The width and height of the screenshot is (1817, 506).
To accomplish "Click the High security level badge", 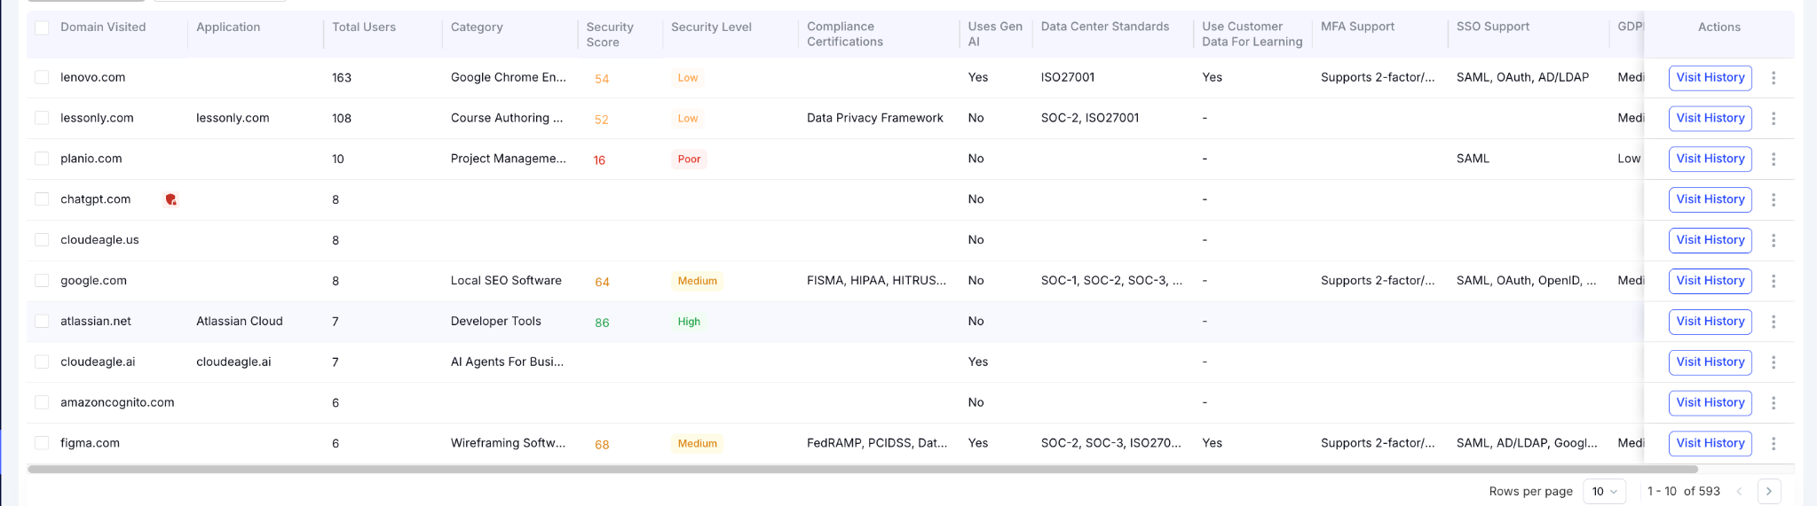I will [x=689, y=322].
